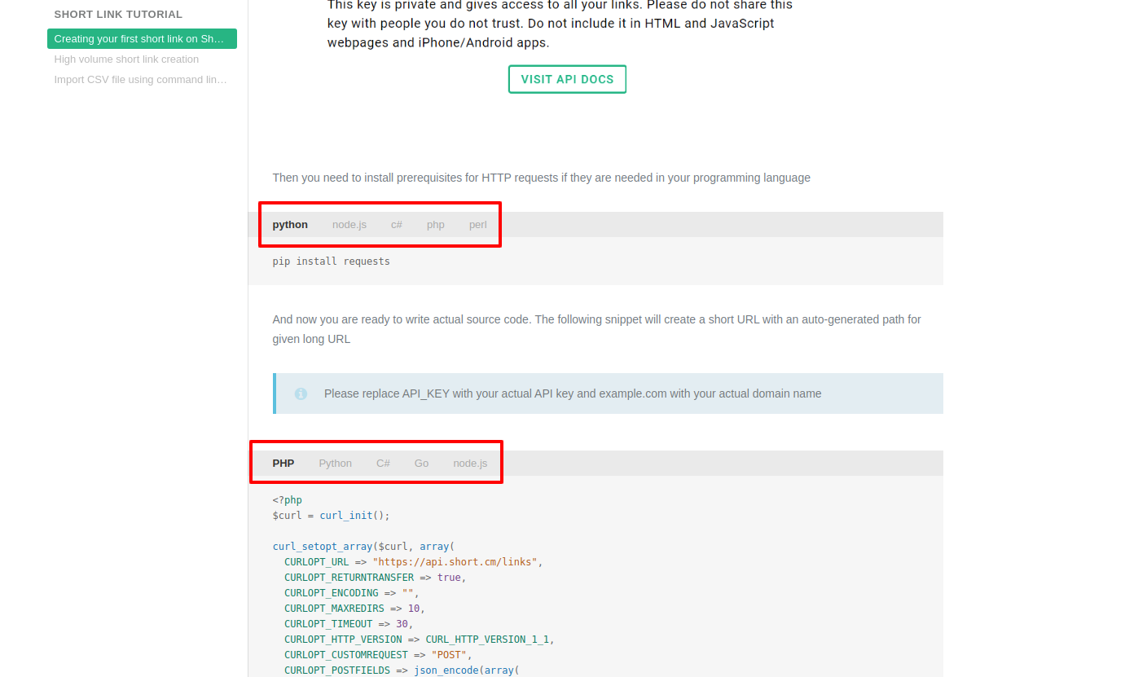The height and width of the screenshot is (677, 1147).
Task: Click the 'Then you need to install prerequisites' paragraph
Action: pyautogui.click(x=542, y=178)
